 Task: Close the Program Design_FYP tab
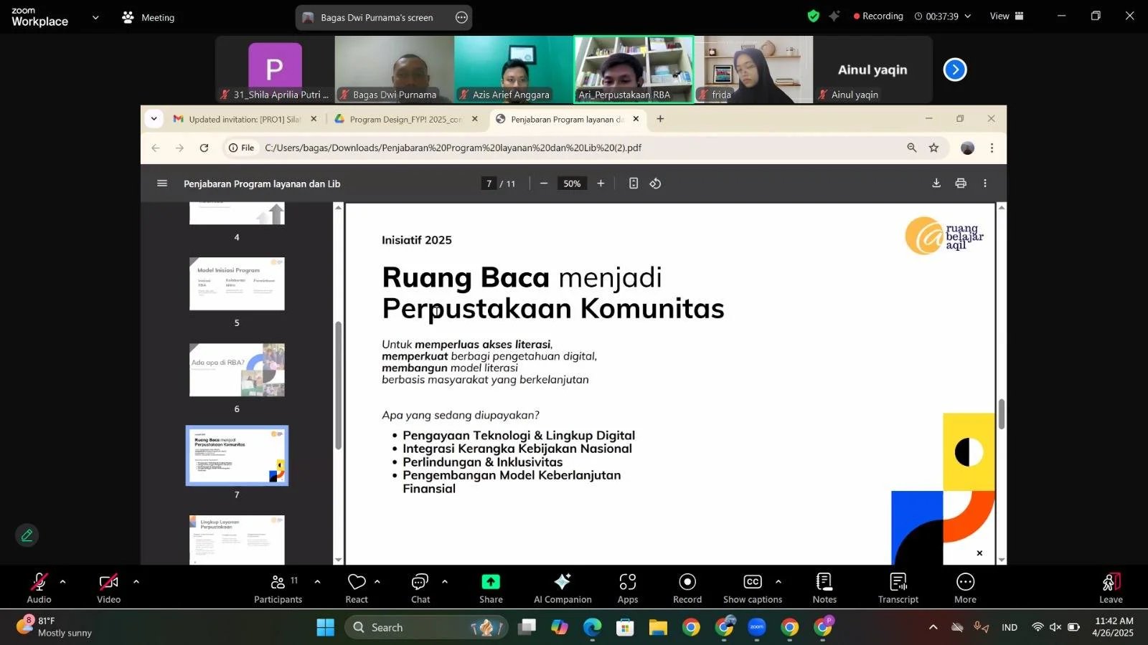(x=474, y=119)
